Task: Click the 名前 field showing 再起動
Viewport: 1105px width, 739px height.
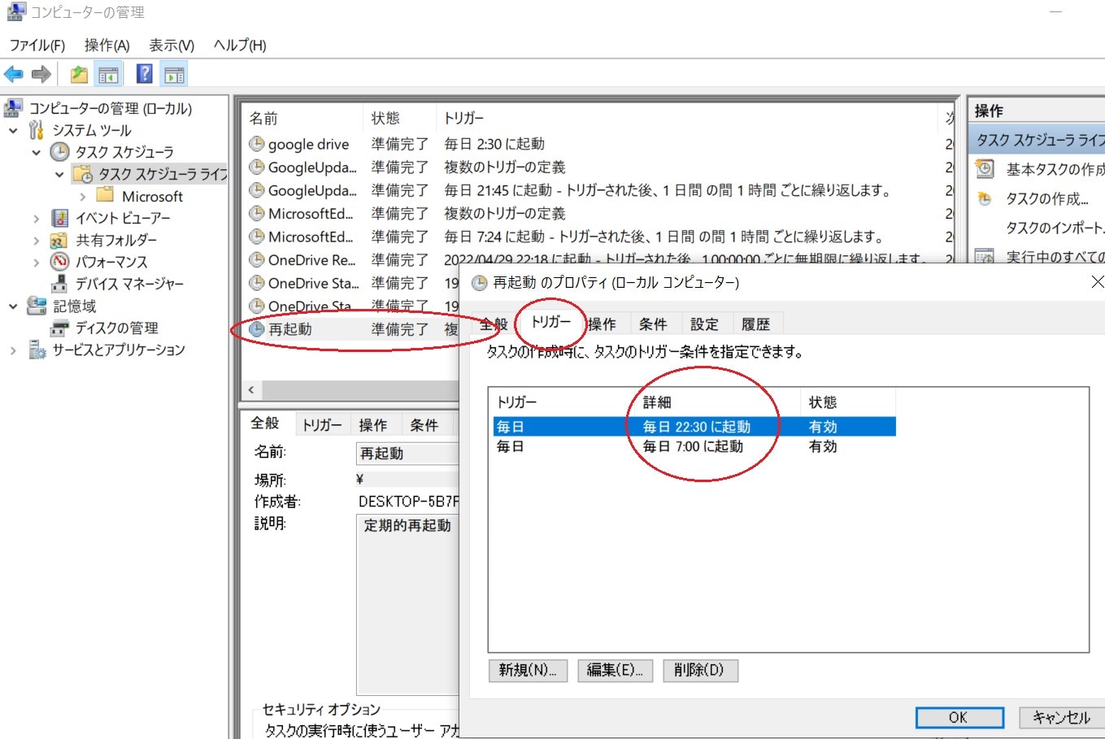Action: 407,454
